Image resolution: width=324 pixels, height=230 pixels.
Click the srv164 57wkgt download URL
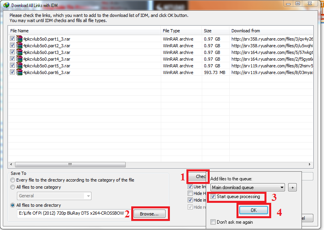point(272,52)
